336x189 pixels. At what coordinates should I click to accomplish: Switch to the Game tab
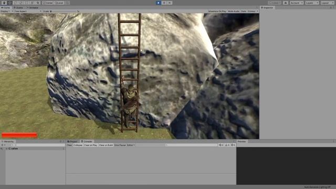pyautogui.click(x=6, y=7)
